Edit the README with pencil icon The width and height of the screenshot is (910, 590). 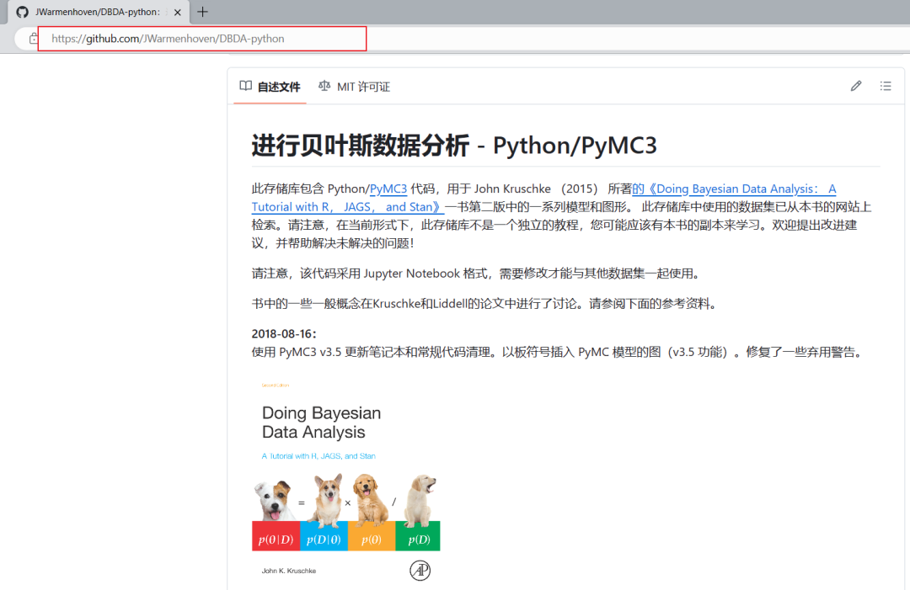(x=856, y=87)
